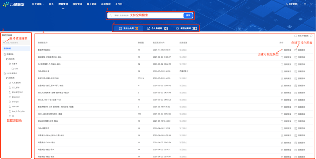Open the dmc_2.0.4_yiliu folder
The width and height of the screenshot is (316, 159).
[x=17, y=111]
